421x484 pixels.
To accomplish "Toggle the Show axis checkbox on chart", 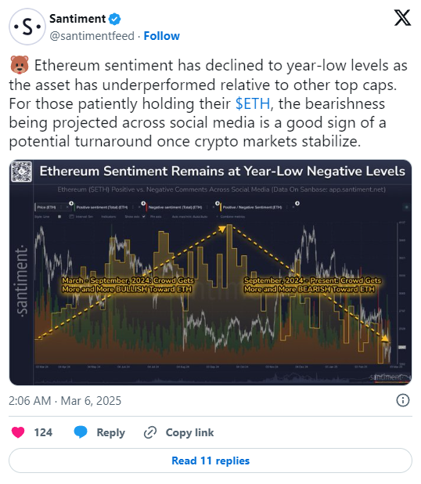I will click(x=144, y=217).
